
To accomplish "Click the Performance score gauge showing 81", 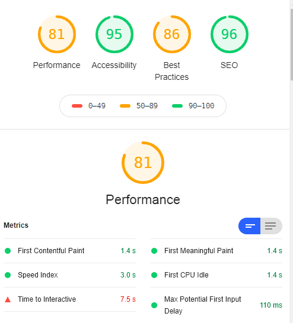I will (x=57, y=34).
